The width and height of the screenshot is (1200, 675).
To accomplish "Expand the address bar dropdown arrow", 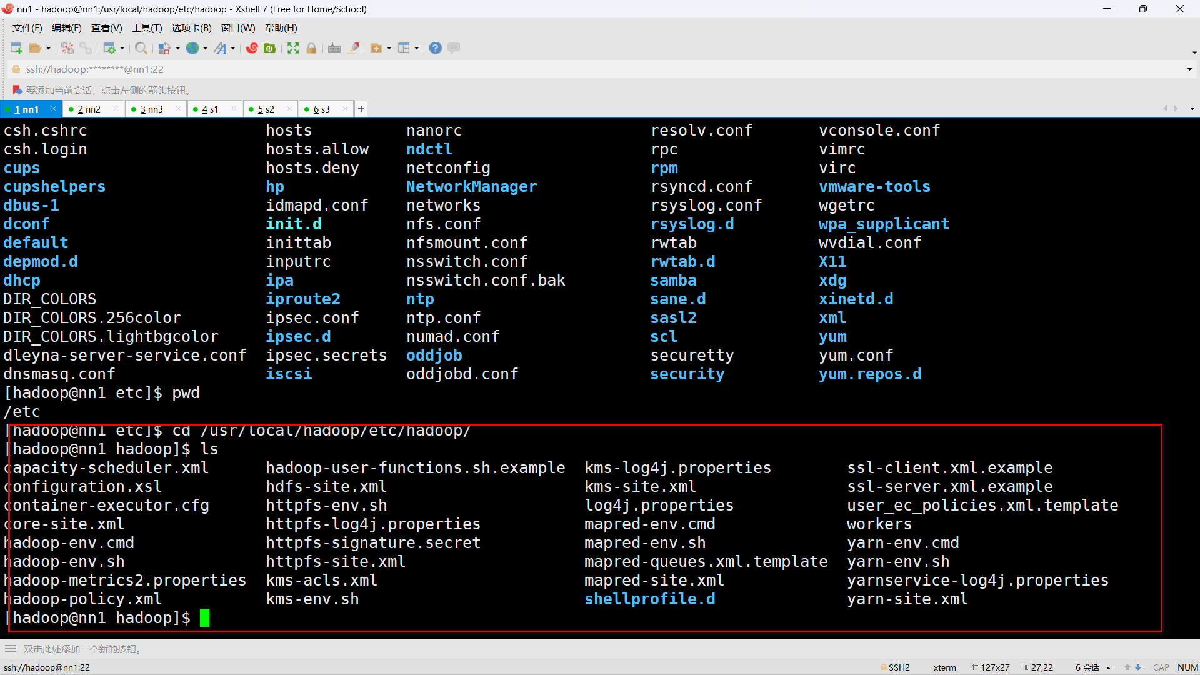I will [1189, 69].
